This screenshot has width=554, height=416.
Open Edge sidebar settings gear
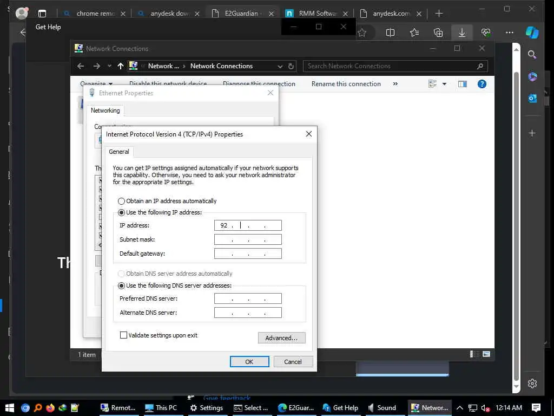532,383
